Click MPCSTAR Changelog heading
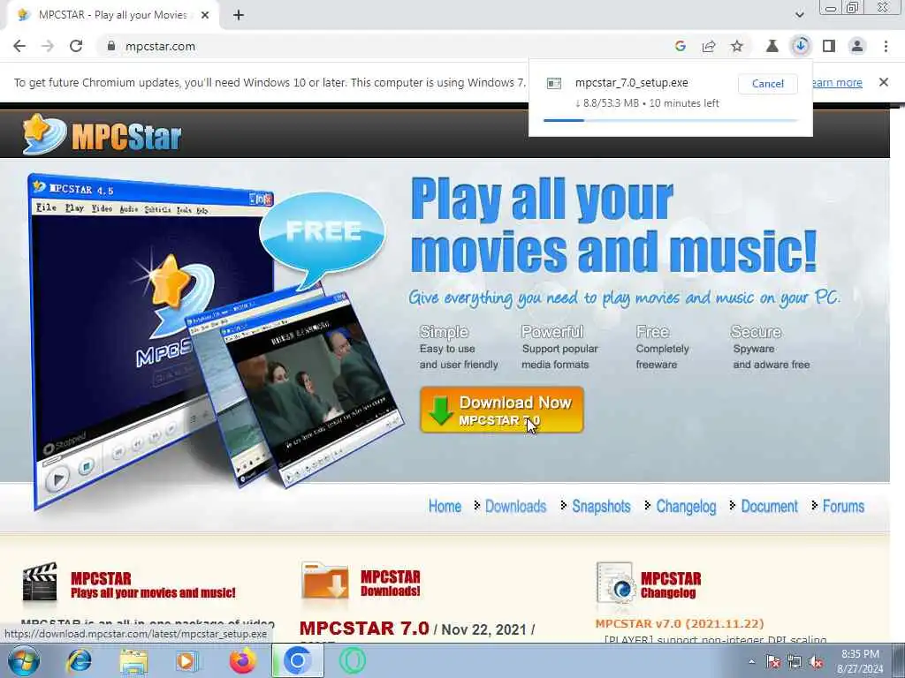The width and height of the screenshot is (905, 678). 670,585
